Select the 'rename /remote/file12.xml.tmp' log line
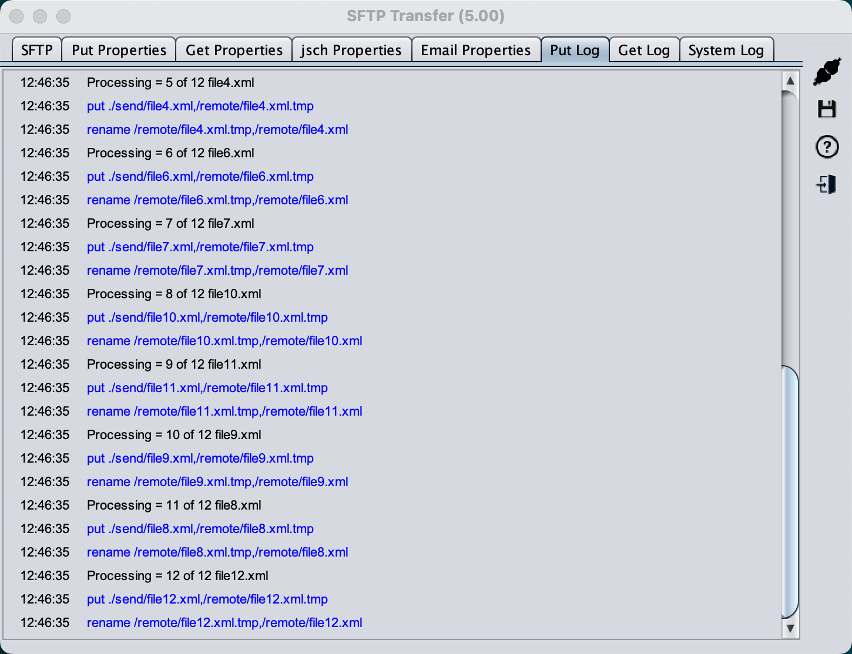Viewport: 852px width, 654px height. tap(224, 623)
